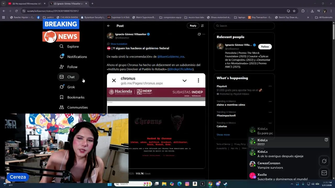Open reply sort settings icon next to Reply
335x188 pixels.
[202, 26]
